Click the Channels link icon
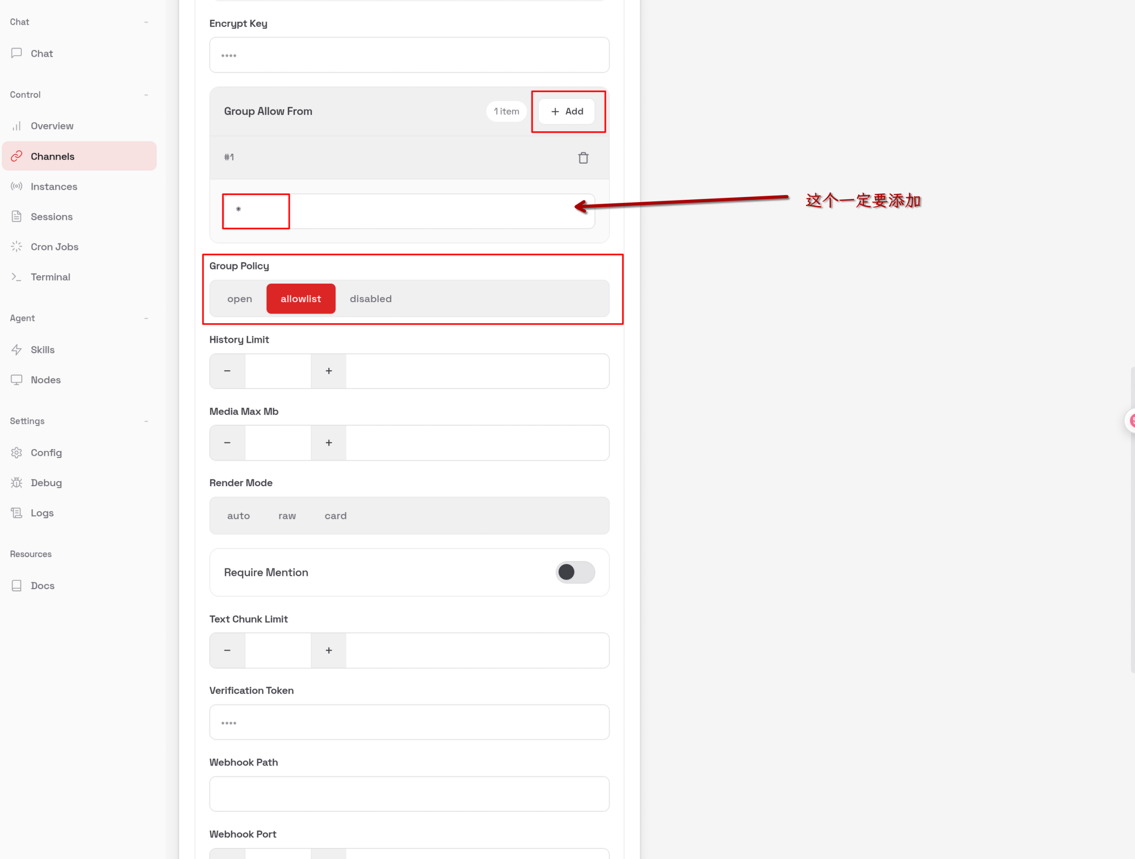The width and height of the screenshot is (1135, 859). tap(16, 156)
